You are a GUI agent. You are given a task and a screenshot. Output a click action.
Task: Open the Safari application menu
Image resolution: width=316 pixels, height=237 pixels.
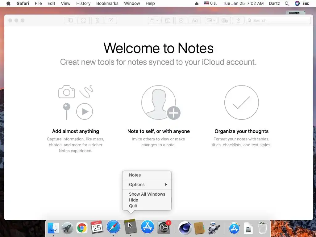[23, 3]
